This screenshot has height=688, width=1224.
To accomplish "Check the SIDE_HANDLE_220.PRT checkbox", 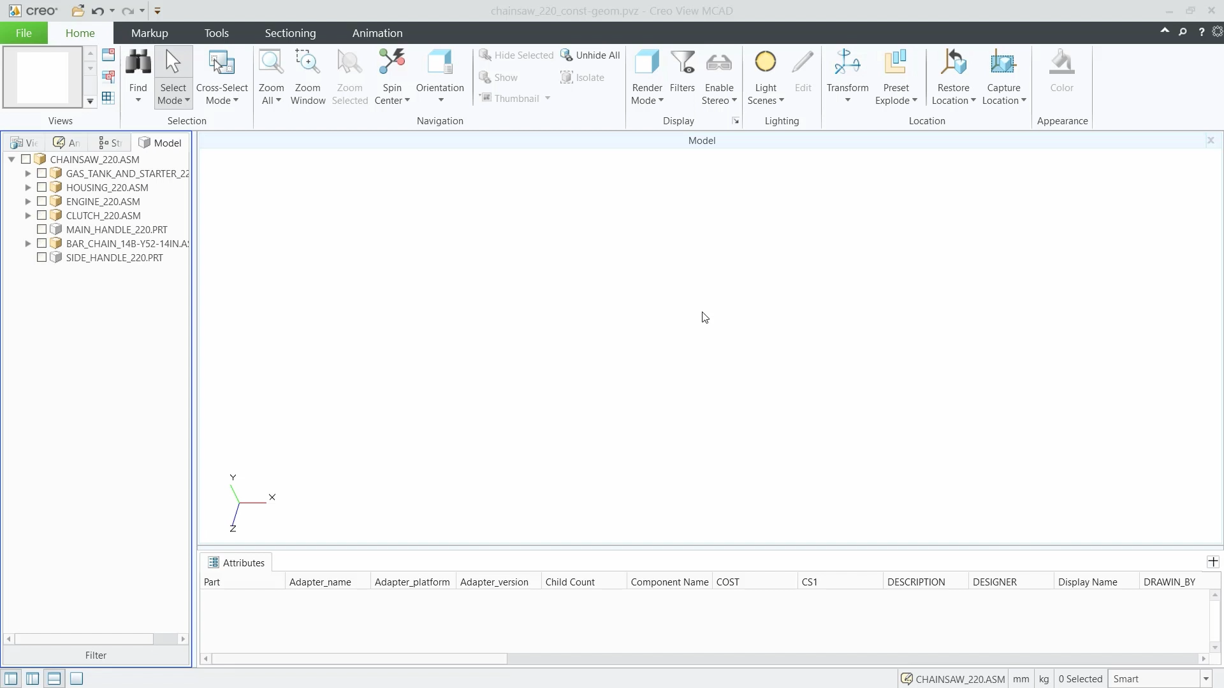I will coord(41,257).
